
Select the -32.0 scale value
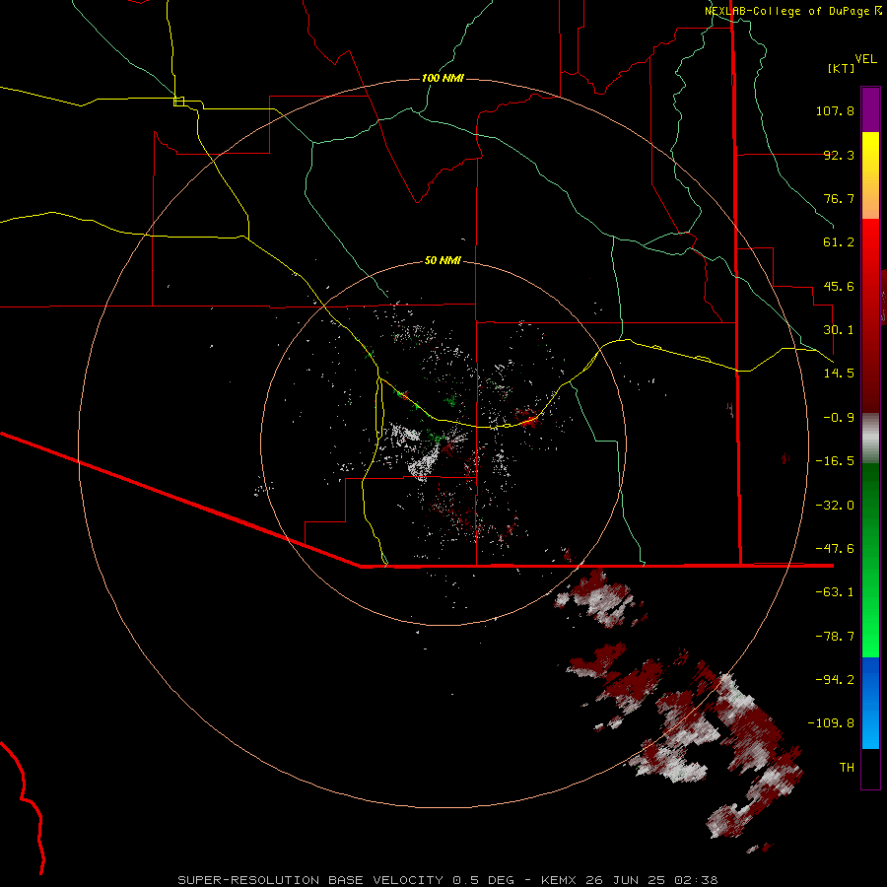click(835, 506)
